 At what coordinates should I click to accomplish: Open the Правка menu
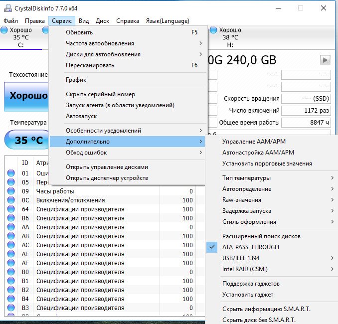tap(35, 21)
